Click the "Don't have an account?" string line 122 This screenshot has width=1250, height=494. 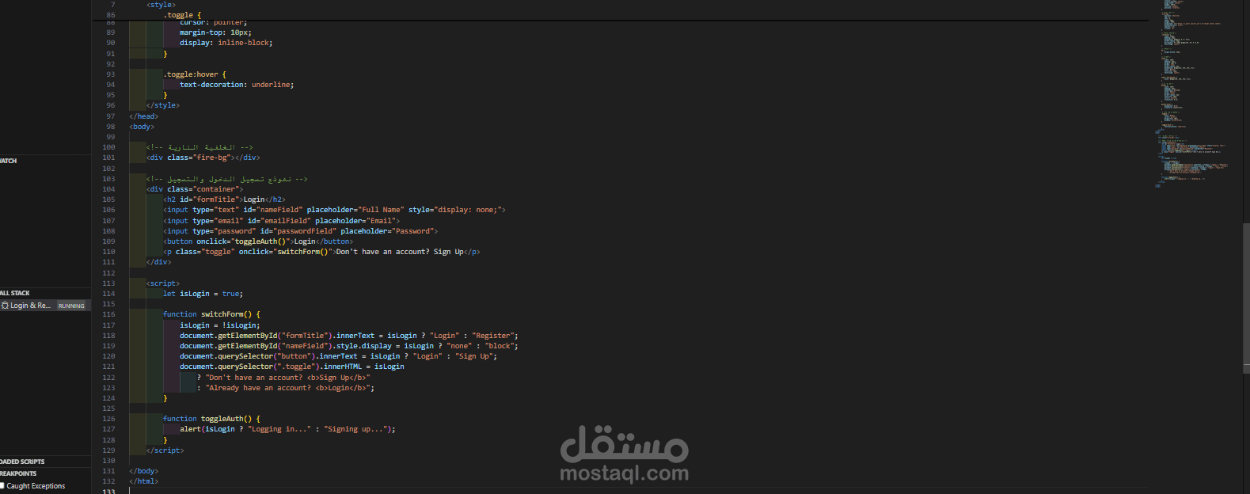click(x=283, y=378)
